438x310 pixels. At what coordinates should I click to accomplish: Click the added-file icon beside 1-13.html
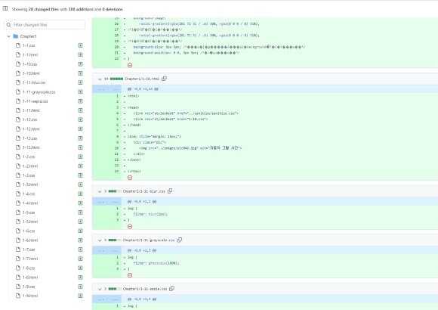click(x=81, y=147)
